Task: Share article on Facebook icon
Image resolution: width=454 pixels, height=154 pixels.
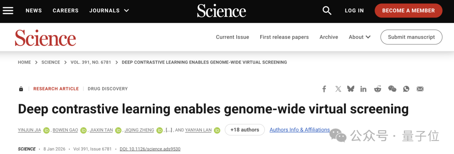Action: click(324, 89)
